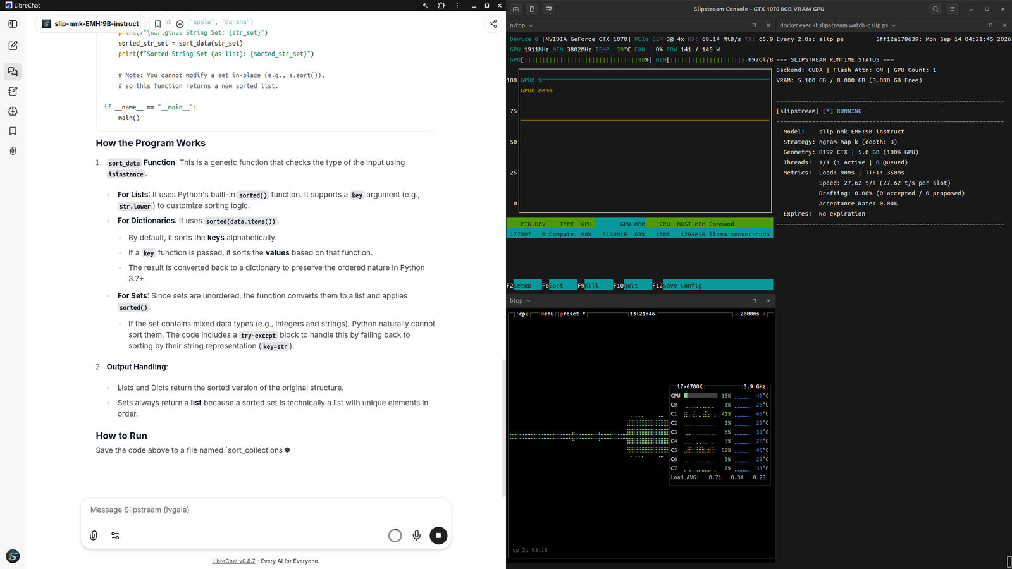Viewport: 1012px width, 569px height.
Task: Open attach files icon in left sidebar
Action: click(x=13, y=151)
